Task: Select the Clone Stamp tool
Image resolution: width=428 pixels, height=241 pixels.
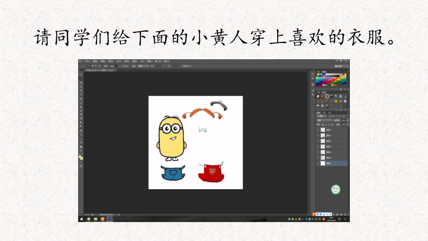Action: (x=81, y=107)
